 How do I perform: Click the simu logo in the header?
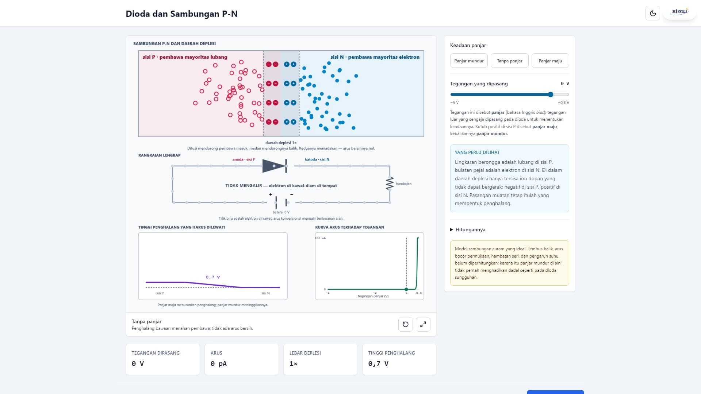679,12
